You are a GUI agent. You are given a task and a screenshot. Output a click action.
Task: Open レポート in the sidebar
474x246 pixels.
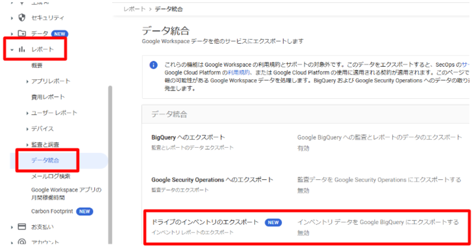point(43,49)
